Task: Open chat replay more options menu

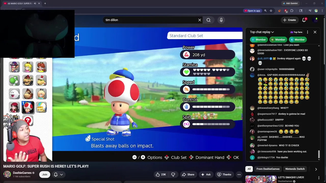Action: [x=307, y=32]
